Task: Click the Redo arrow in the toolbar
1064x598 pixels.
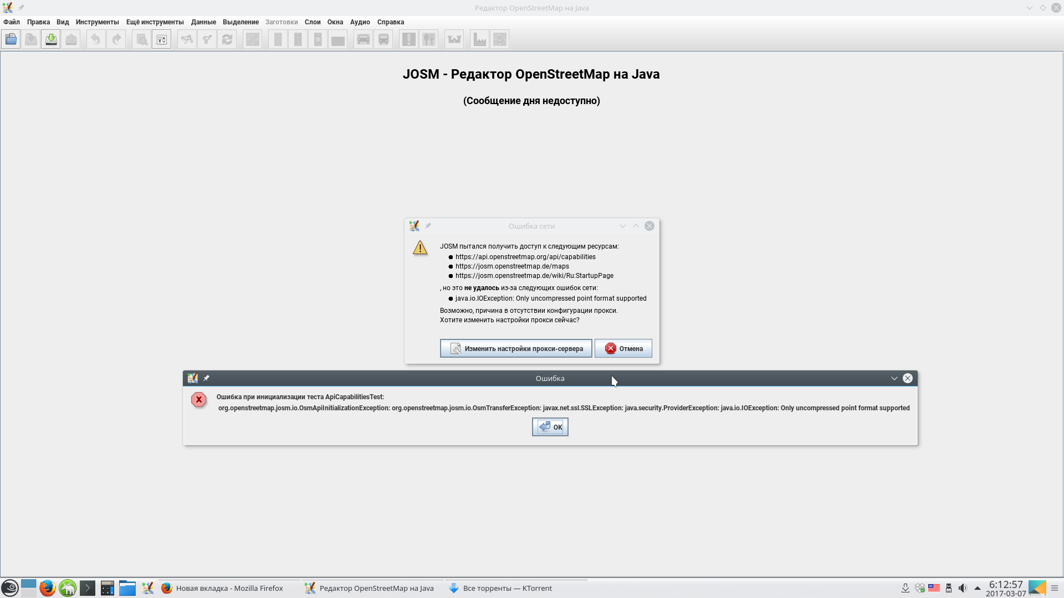Action: tap(116, 39)
